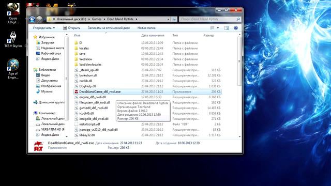Open the view options dropdown arrow
The image size is (331, 186).
pos(218,28)
